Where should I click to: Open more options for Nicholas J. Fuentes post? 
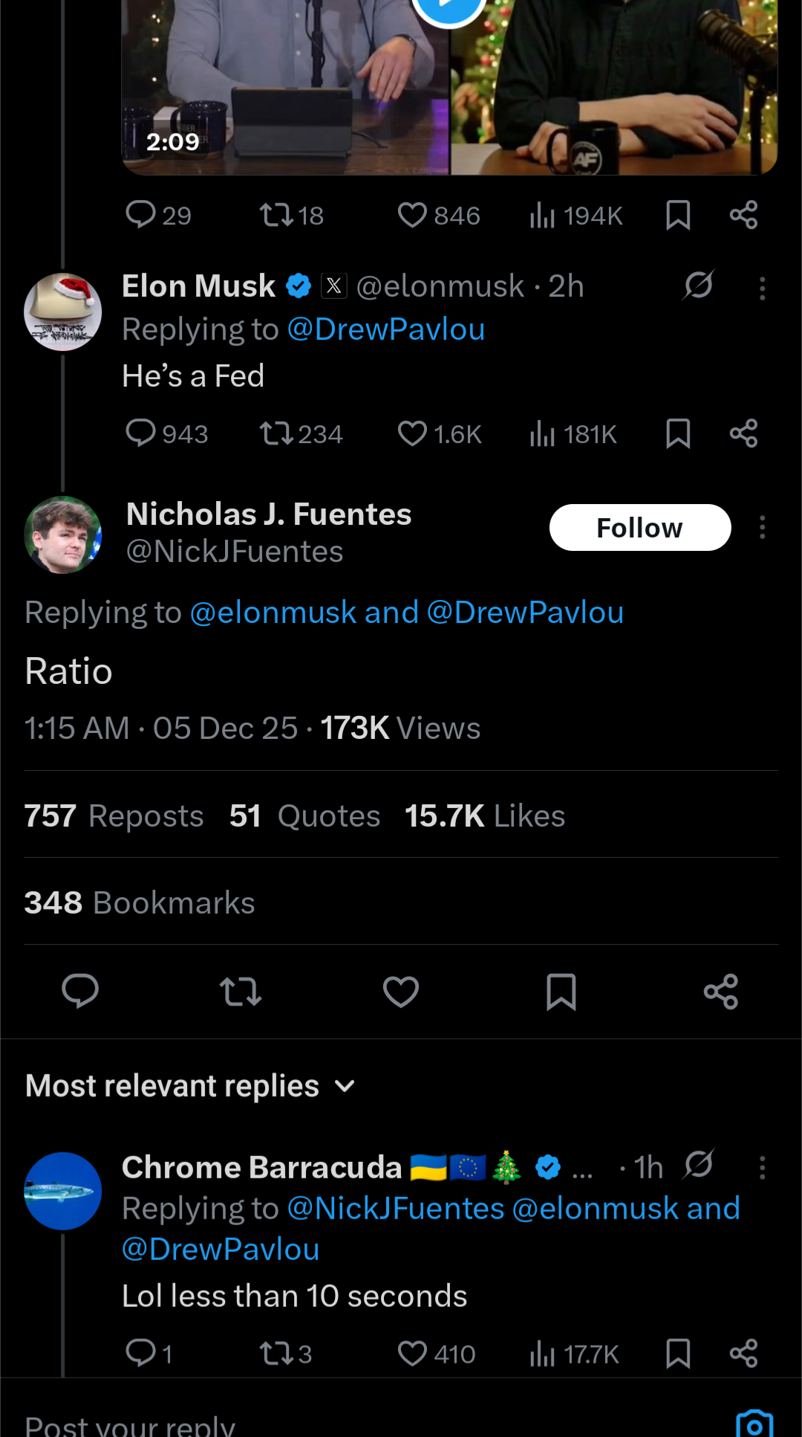coord(762,528)
